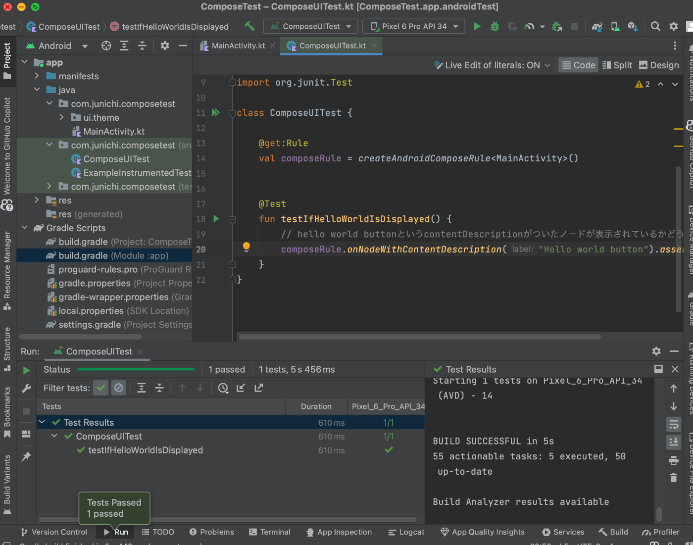Expand the ui.theme package
693x545 pixels.
61,117
